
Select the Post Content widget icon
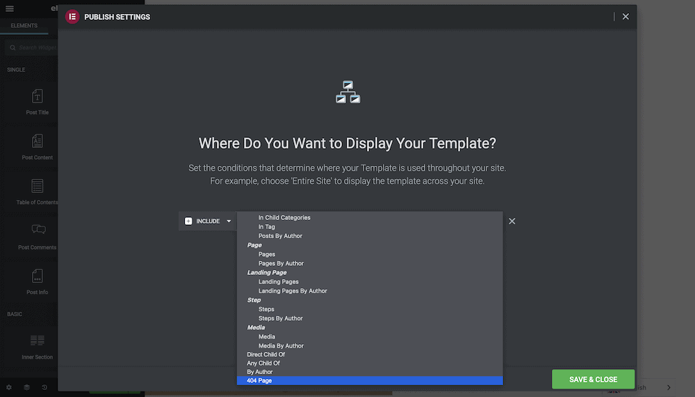tap(38, 141)
